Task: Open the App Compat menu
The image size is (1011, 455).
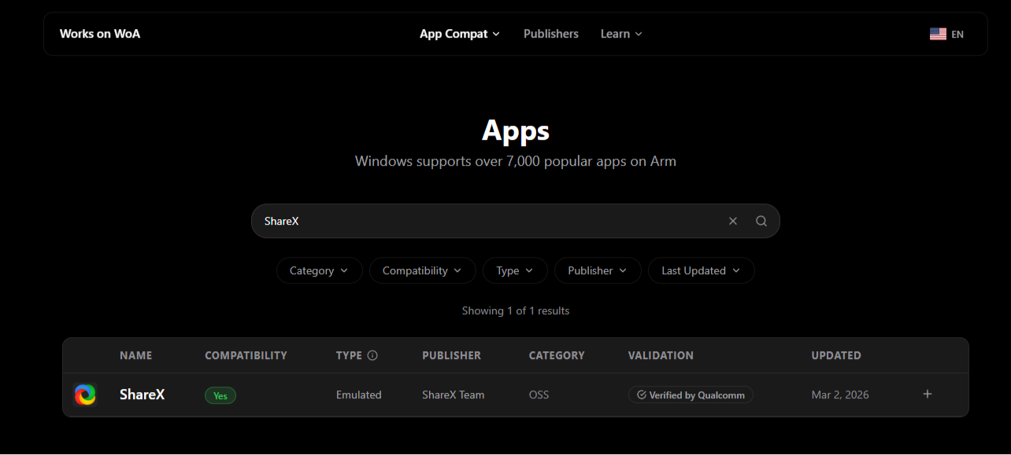Action: (460, 34)
